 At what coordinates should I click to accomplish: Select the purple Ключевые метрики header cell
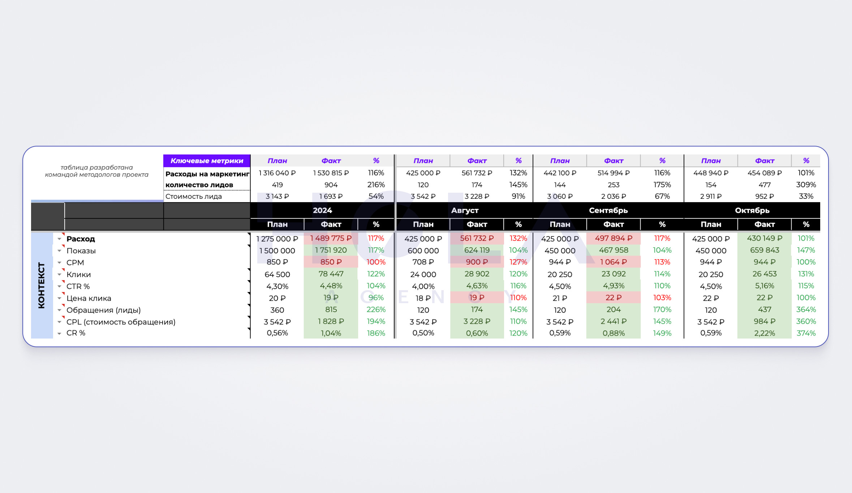click(207, 161)
